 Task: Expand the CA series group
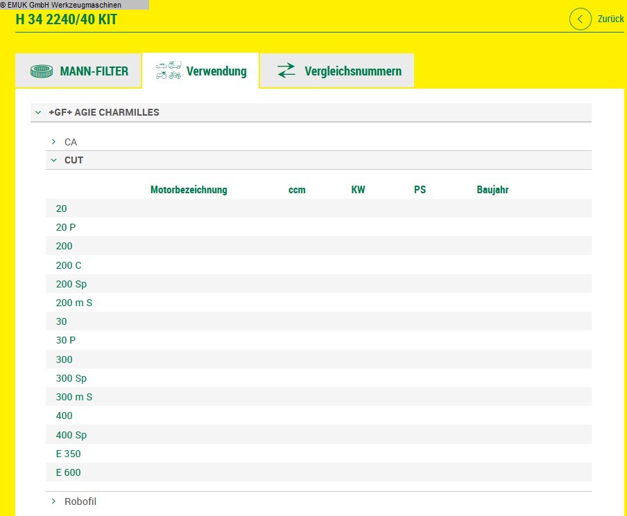[53, 142]
